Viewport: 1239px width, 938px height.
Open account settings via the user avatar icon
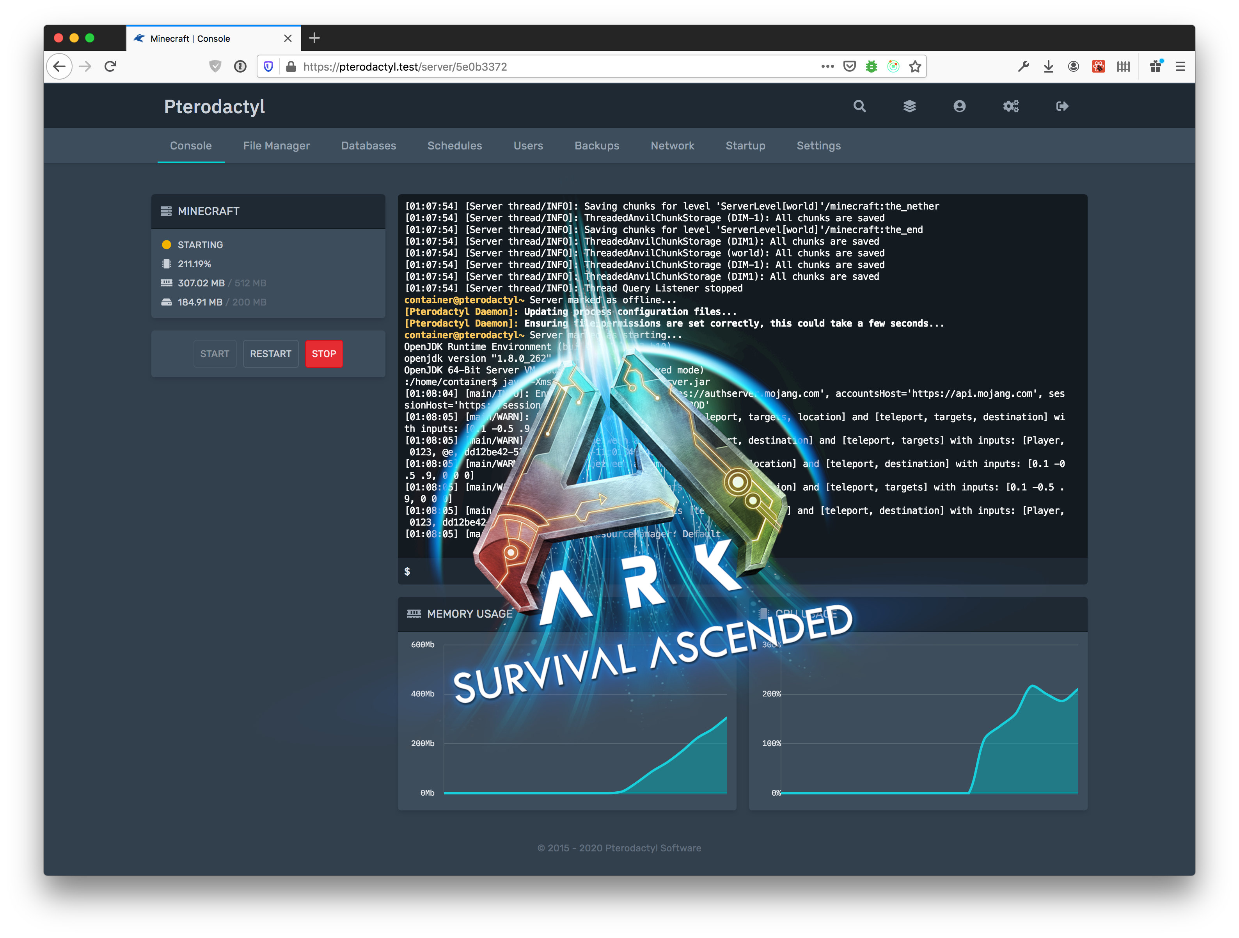coord(960,106)
